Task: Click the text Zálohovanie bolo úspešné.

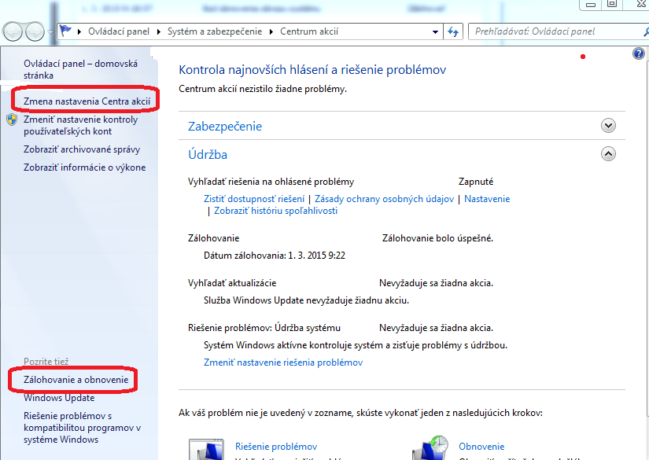Action: [x=437, y=238]
